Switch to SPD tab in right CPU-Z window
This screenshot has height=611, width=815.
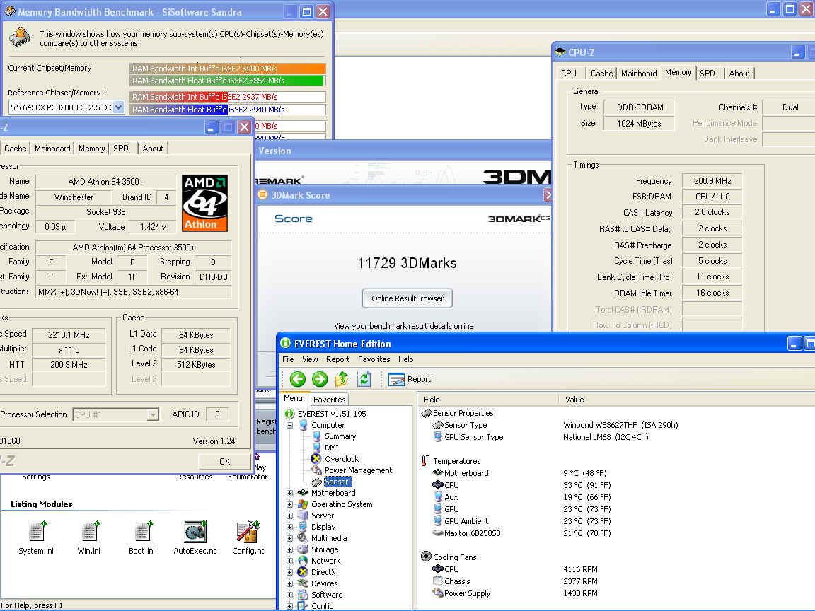pos(707,74)
